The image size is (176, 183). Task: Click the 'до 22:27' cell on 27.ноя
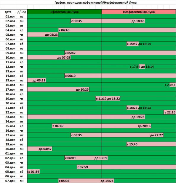pyautogui.click(x=132, y=135)
